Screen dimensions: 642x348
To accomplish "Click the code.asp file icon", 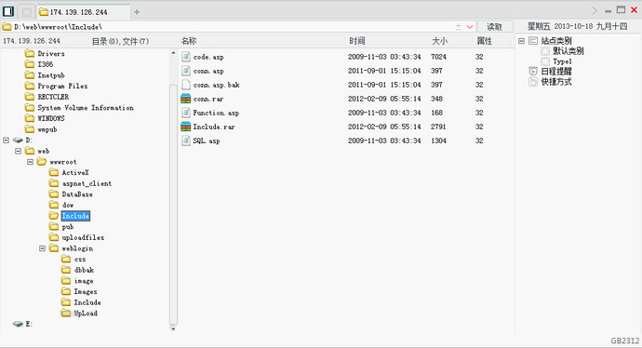I will point(186,57).
